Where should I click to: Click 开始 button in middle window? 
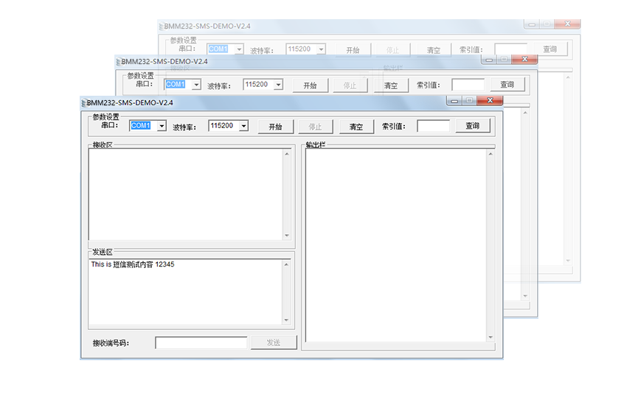[x=310, y=85]
